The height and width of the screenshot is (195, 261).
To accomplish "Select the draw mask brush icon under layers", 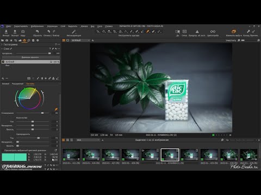I will (38, 79).
